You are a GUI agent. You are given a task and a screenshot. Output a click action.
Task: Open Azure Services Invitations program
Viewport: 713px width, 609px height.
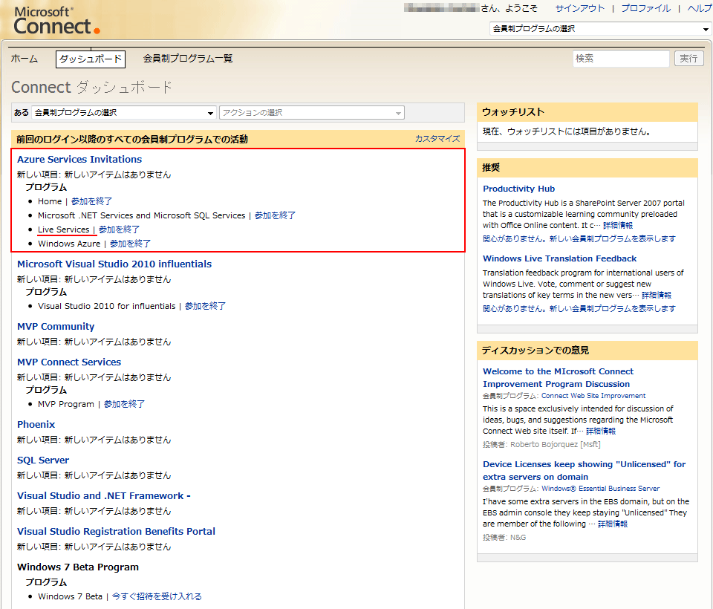[79, 159]
